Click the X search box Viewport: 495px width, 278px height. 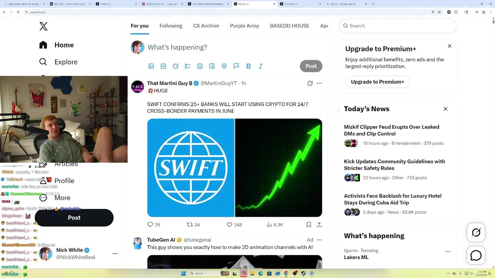[x=398, y=26]
